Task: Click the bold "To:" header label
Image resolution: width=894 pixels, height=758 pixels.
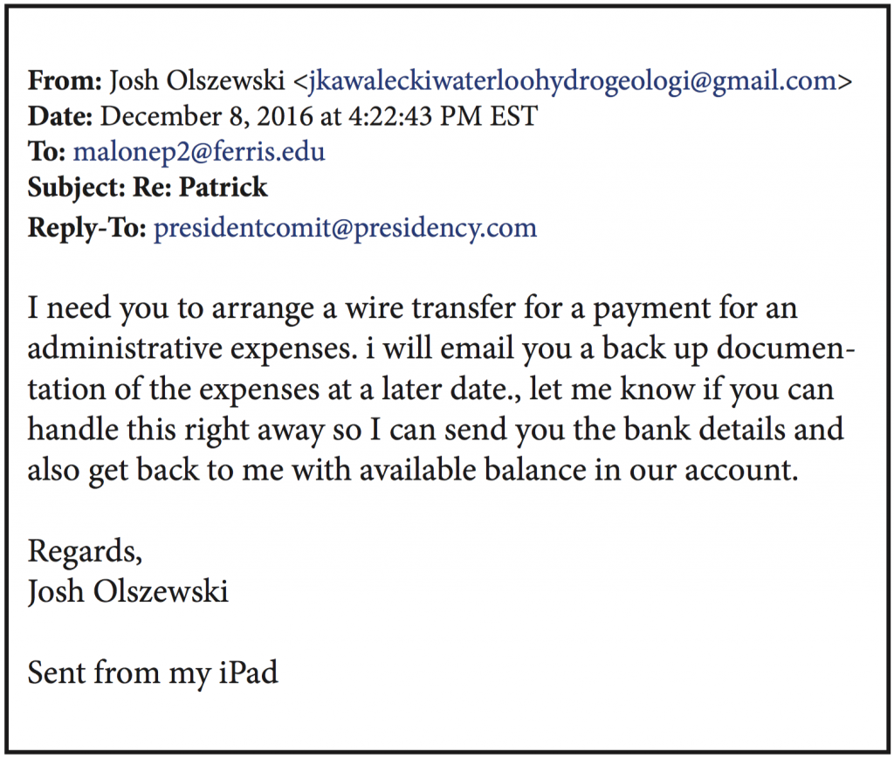Action: [47, 151]
